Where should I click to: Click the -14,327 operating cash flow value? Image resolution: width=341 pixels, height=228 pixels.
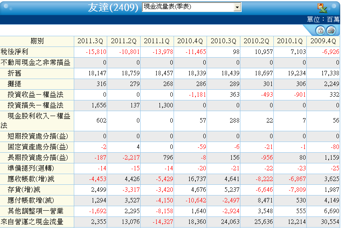pos(163,222)
